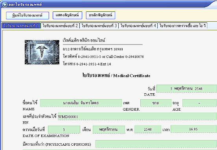Go to ใบรับรองแพทย์แบบที่ 4 tab
Viewport: 217px width, 150px height.
[x=138, y=26]
